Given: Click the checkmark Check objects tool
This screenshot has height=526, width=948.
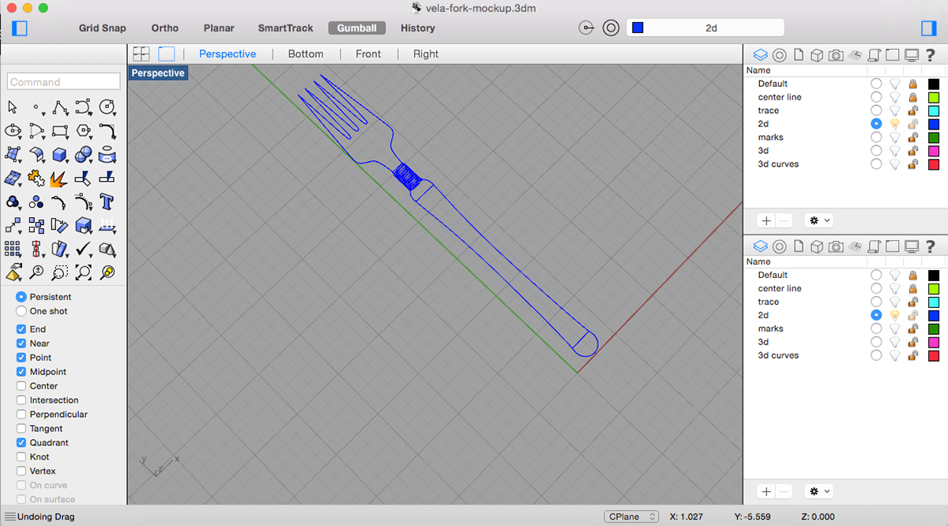Looking at the screenshot, I should tap(84, 250).
